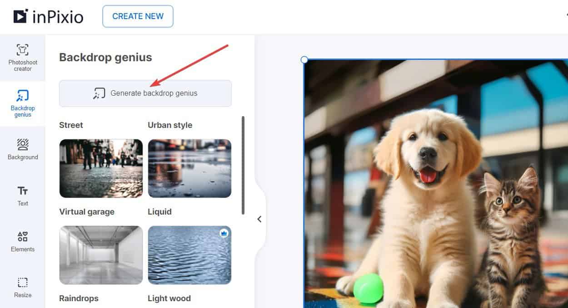The height and width of the screenshot is (308, 568).
Task: Open the Photoshoot creator tool
Action: pyautogui.click(x=23, y=58)
